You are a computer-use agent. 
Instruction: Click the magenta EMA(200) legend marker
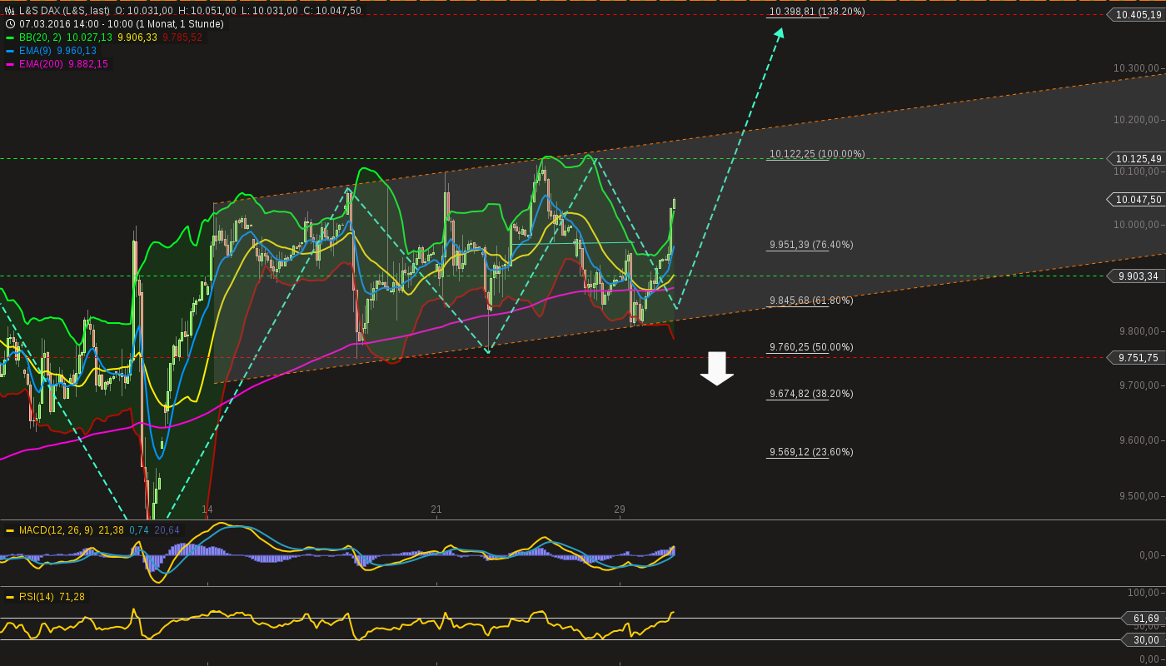pos(10,64)
